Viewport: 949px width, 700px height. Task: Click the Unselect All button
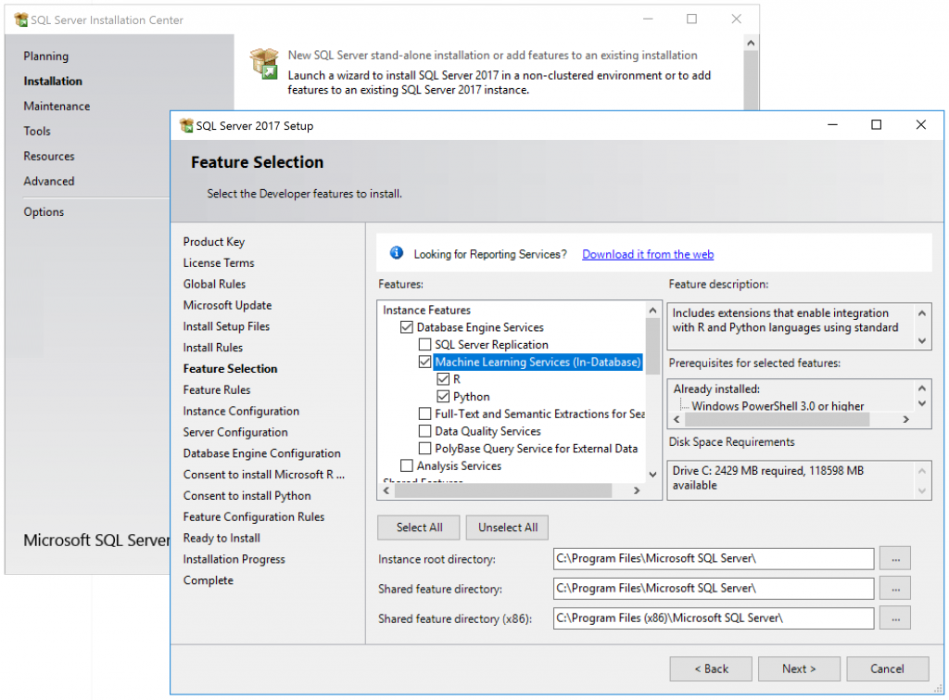click(x=507, y=528)
